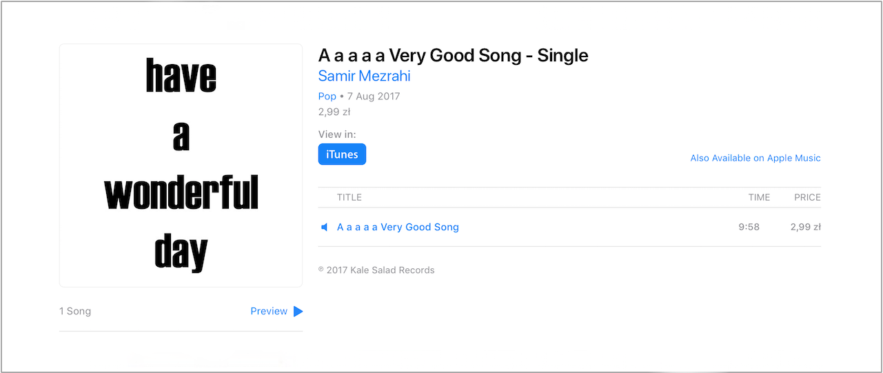Click the track's 2,99 zł price
Viewport: 883px width, 373px height.
(x=806, y=227)
